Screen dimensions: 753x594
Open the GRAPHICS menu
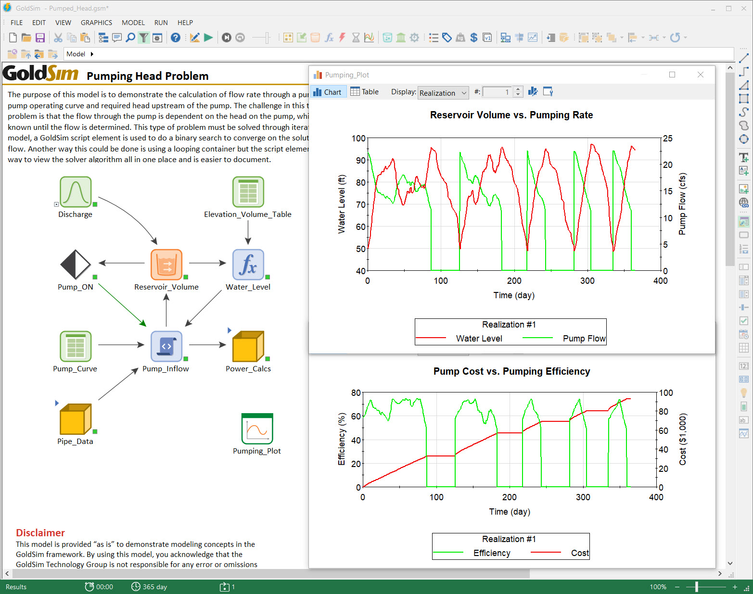pos(96,23)
